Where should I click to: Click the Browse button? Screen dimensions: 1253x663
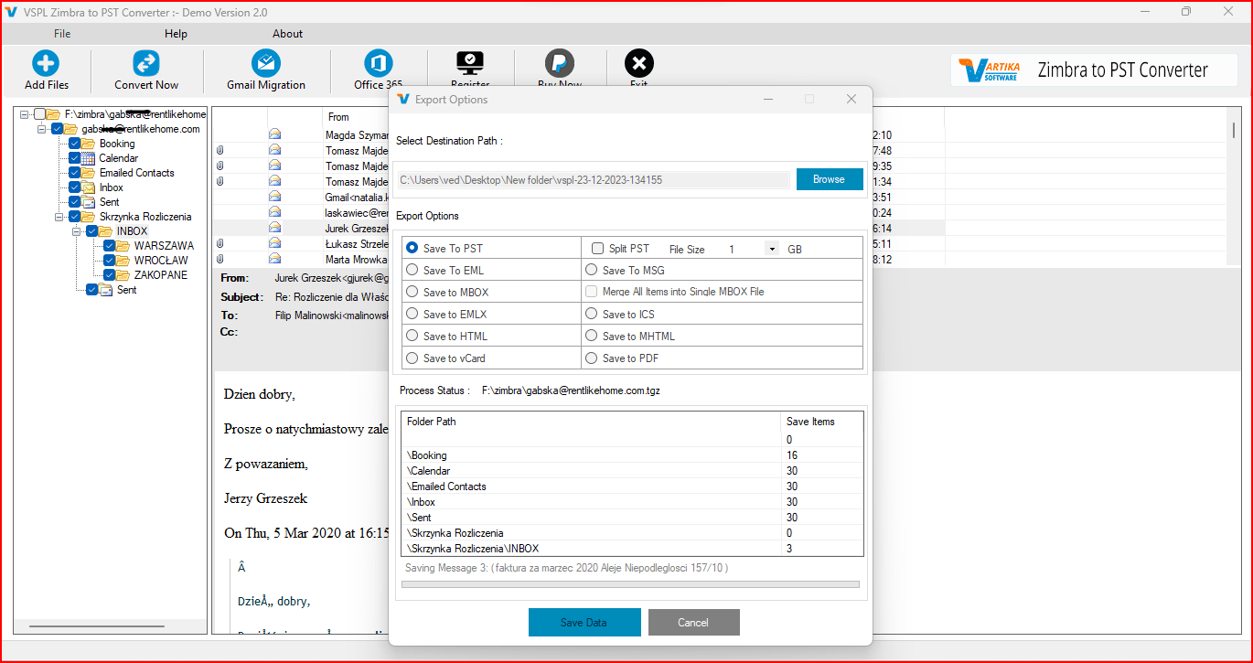pyautogui.click(x=830, y=179)
